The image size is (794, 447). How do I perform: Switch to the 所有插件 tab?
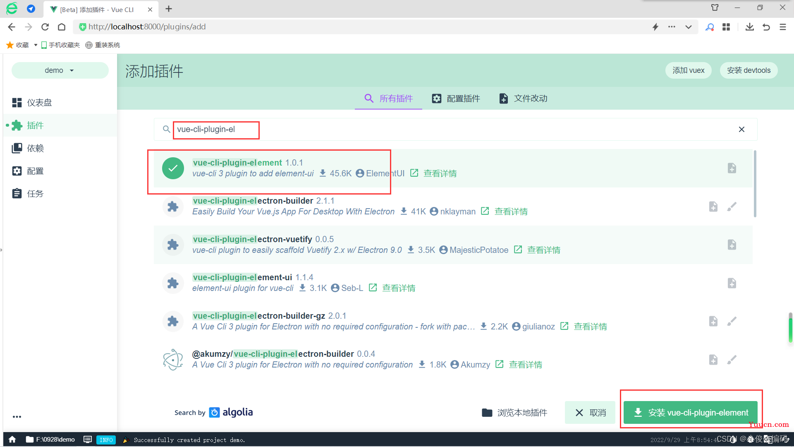click(388, 99)
